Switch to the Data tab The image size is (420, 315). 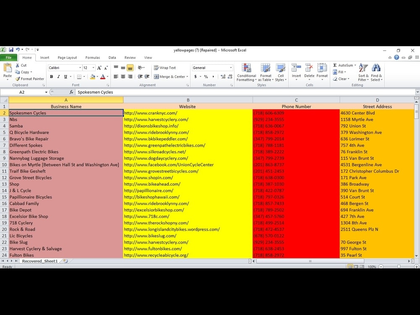(x=112, y=58)
